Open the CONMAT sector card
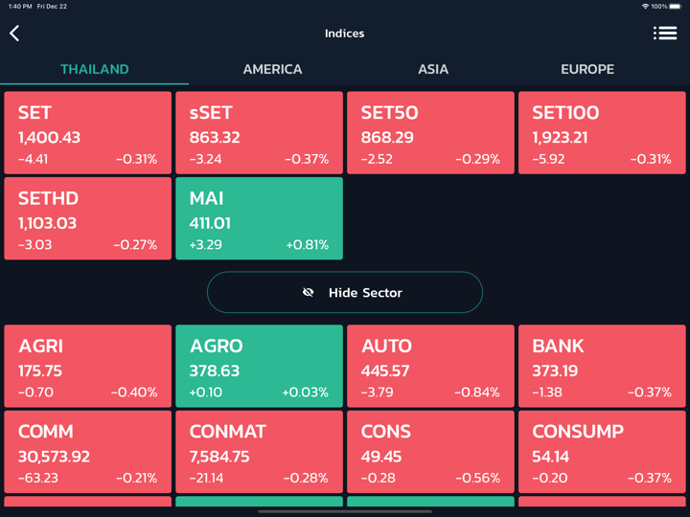Viewport: 690px width, 517px height. [x=259, y=452]
